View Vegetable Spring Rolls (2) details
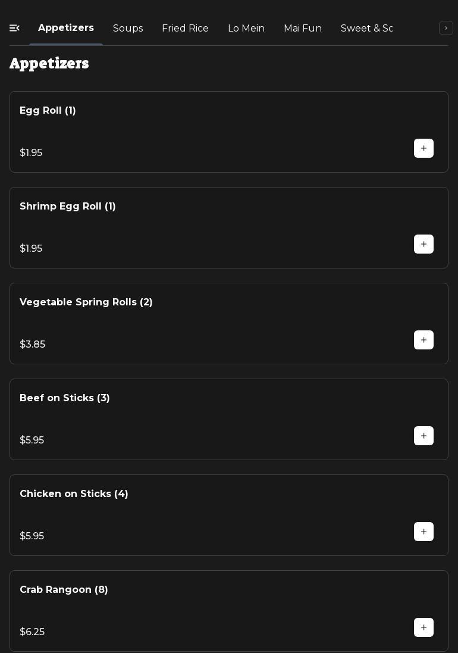This screenshot has height=653, width=458. [86, 302]
